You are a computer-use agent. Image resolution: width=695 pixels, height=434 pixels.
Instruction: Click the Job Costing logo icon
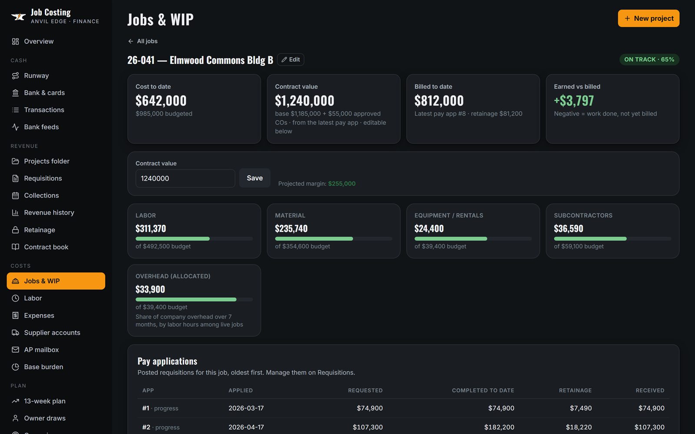click(18, 16)
